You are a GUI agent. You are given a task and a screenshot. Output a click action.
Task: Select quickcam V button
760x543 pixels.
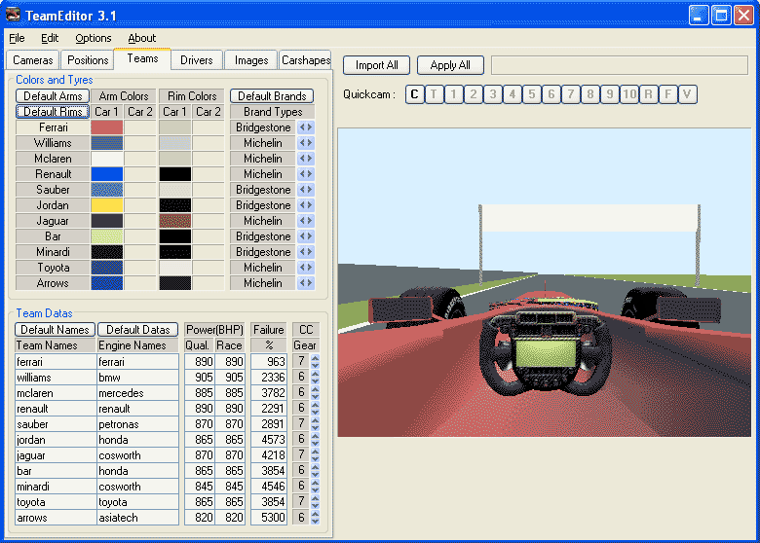pyautogui.click(x=688, y=94)
